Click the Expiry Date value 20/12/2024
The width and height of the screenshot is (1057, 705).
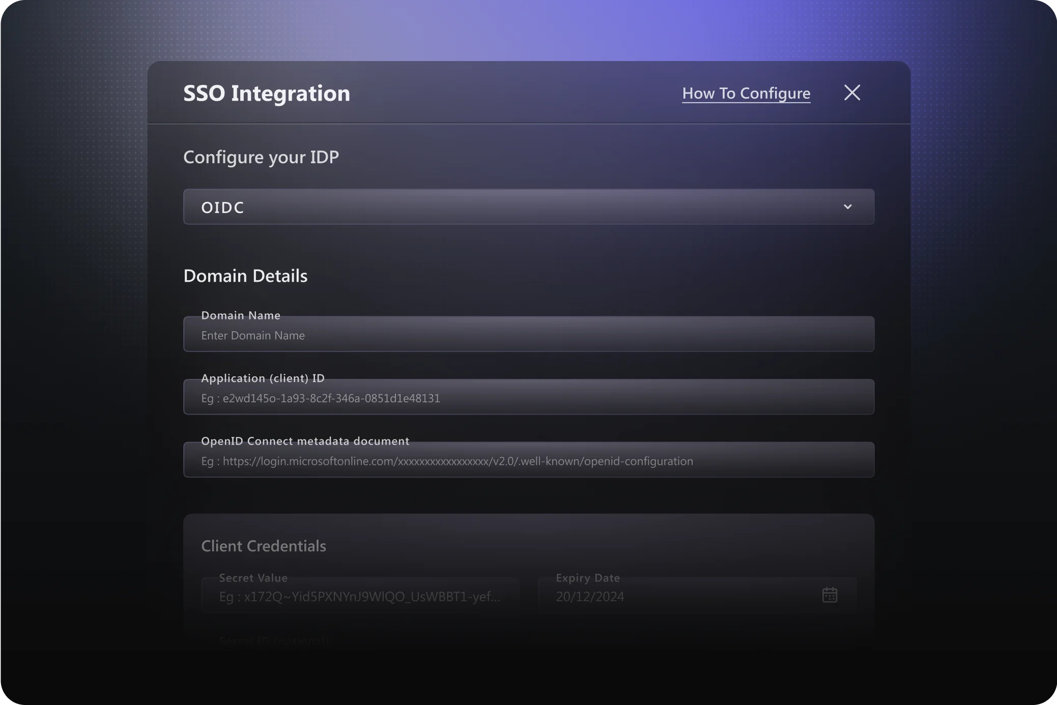click(590, 597)
